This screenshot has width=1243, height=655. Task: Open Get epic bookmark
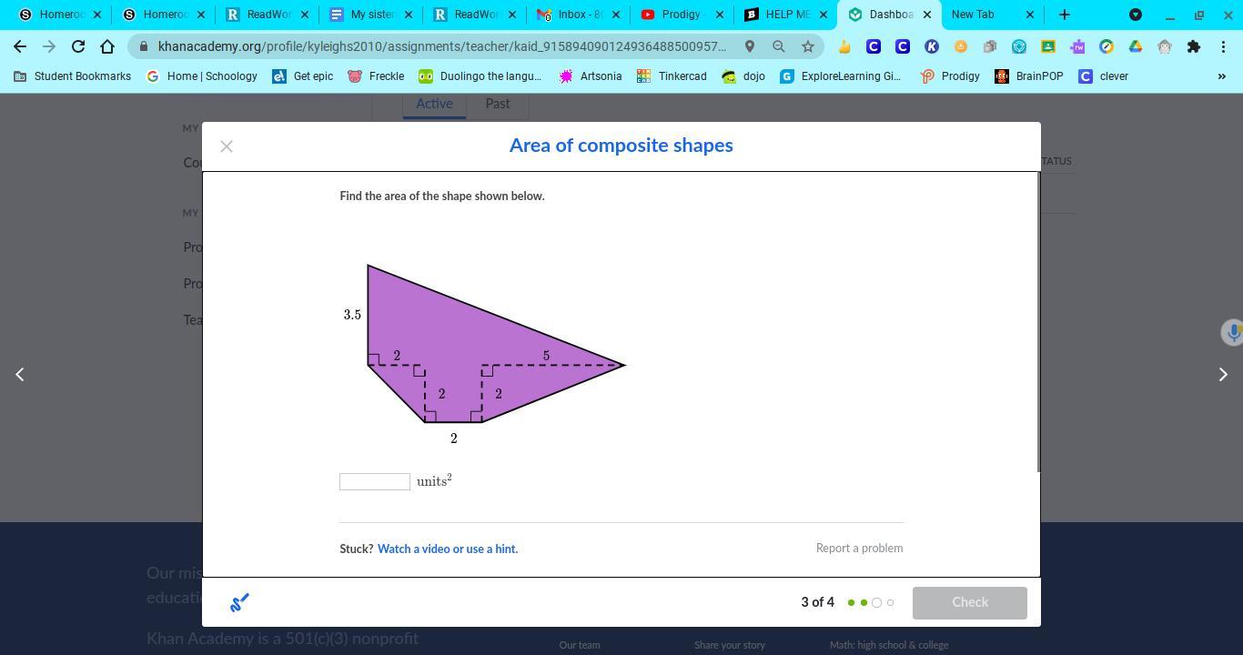pyautogui.click(x=303, y=76)
